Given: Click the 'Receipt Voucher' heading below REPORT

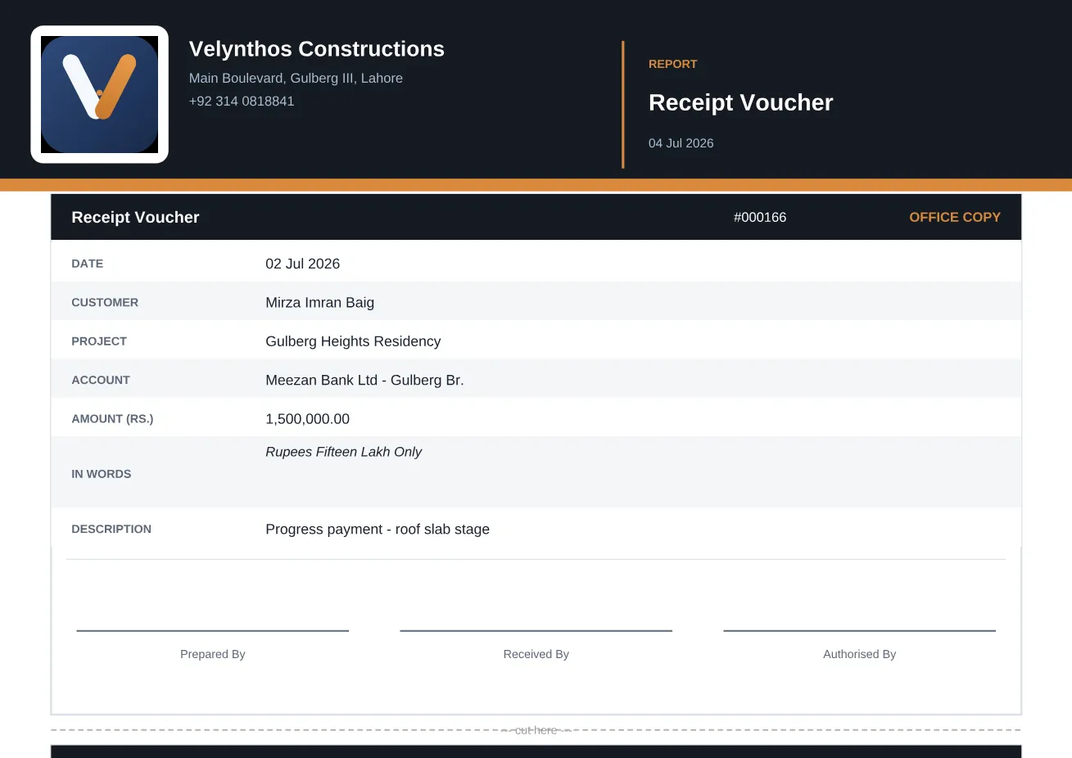Looking at the screenshot, I should point(740,102).
